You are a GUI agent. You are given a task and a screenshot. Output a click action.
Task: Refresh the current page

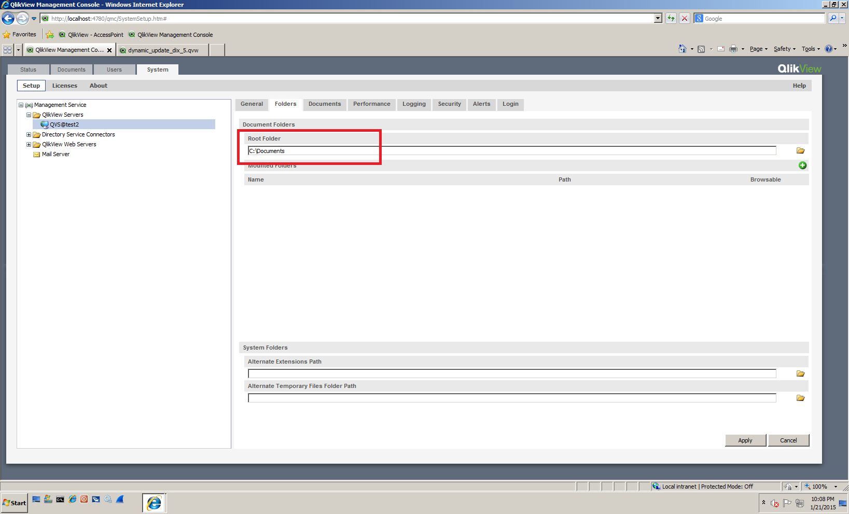[x=671, y=19]
